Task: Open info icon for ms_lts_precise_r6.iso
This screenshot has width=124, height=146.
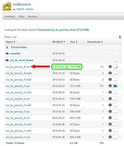Action: click(110, 67)
